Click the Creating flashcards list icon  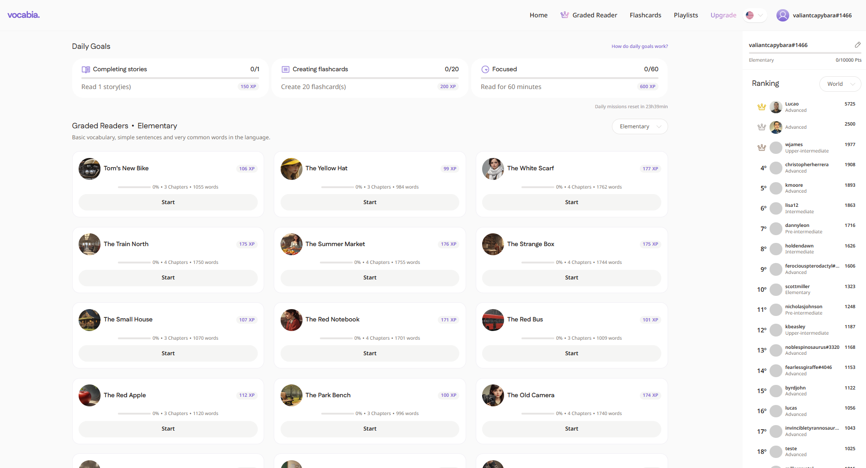coord(285,69)
